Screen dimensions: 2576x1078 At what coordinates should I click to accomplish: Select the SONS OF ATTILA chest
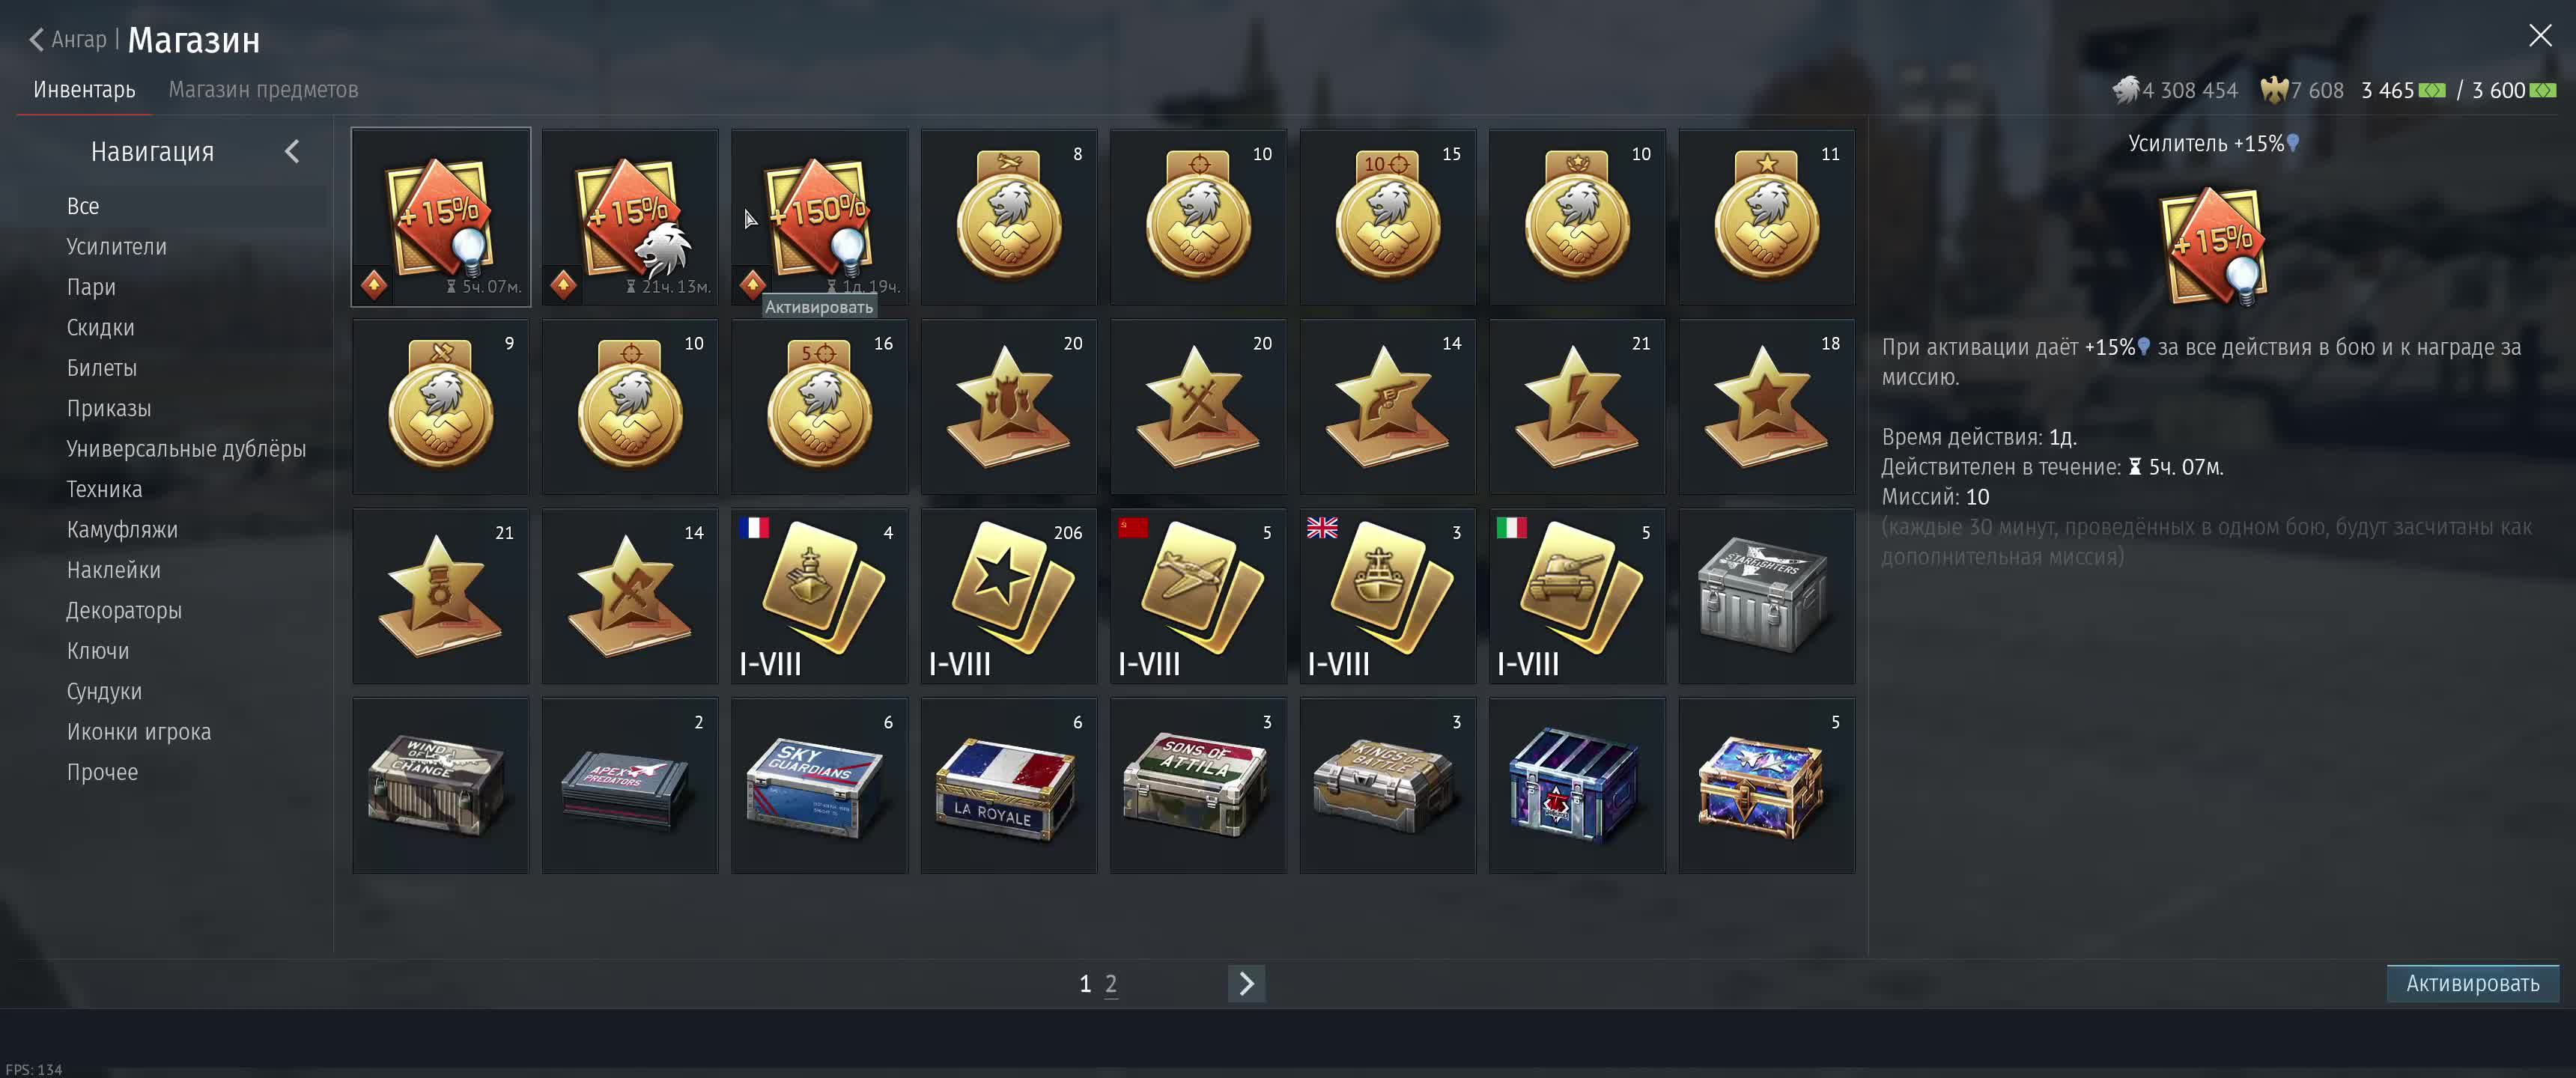tap(1198, 786)
